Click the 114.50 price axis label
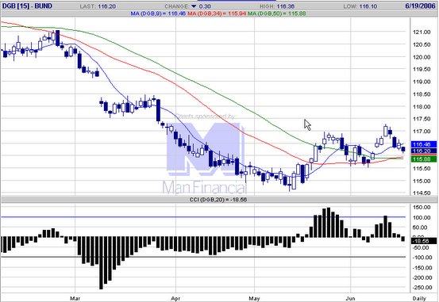 422,193
